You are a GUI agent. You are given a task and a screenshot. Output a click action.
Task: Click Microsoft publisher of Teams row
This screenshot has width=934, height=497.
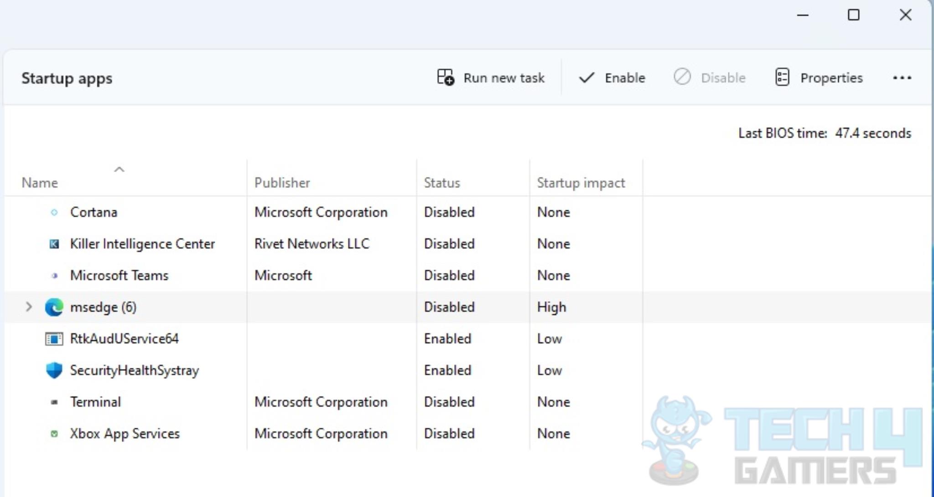(283, 276)
